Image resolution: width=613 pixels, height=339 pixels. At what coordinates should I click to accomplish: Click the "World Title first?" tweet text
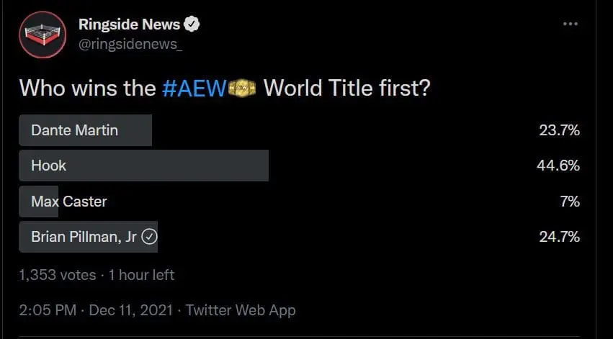click(347, 89)
